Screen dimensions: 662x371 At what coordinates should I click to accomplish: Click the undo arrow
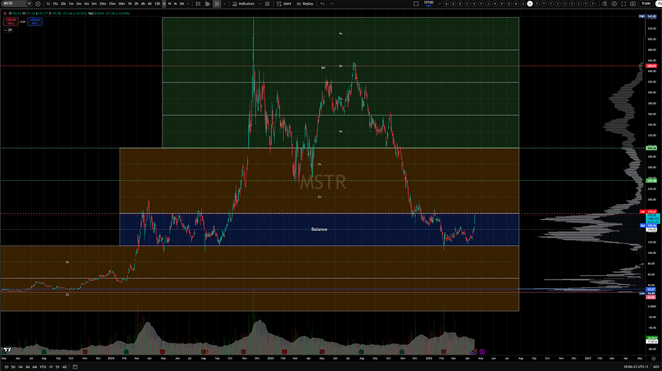[x=322, y=3]
